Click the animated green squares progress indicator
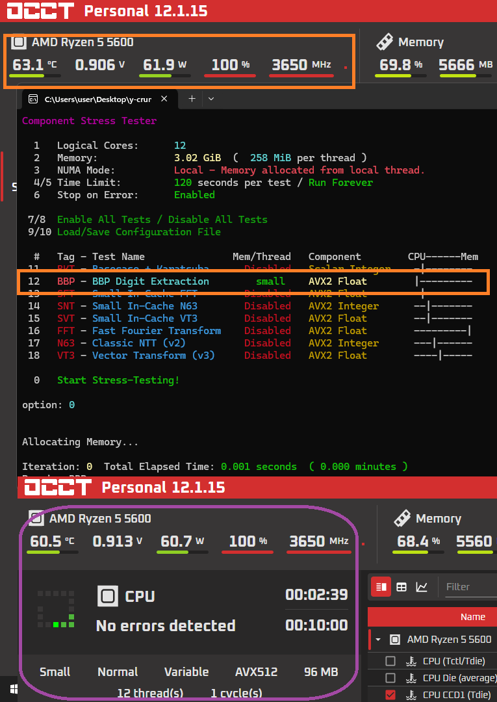 pyautogui.click(x=56, y=609)
